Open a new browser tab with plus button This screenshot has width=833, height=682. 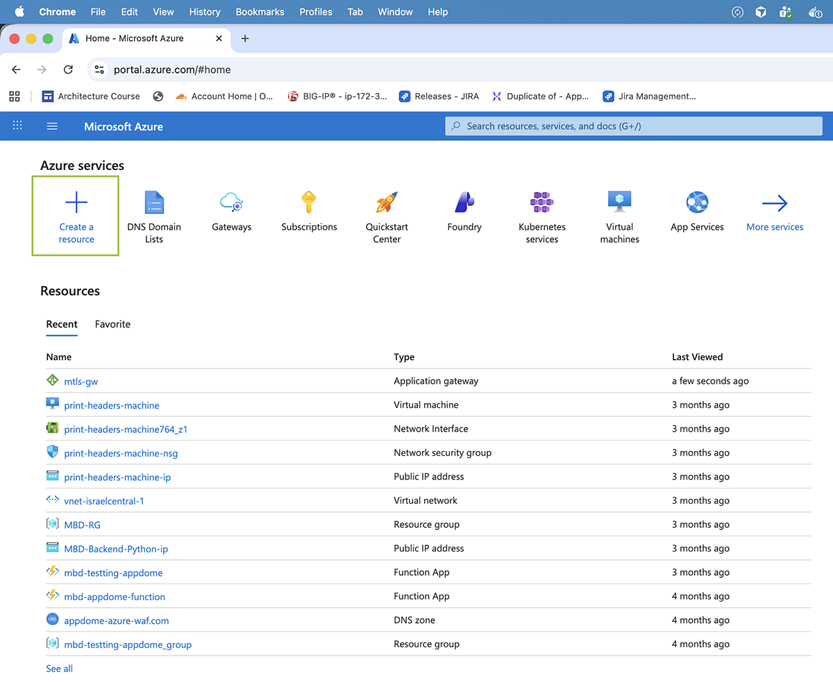[244, 39]
